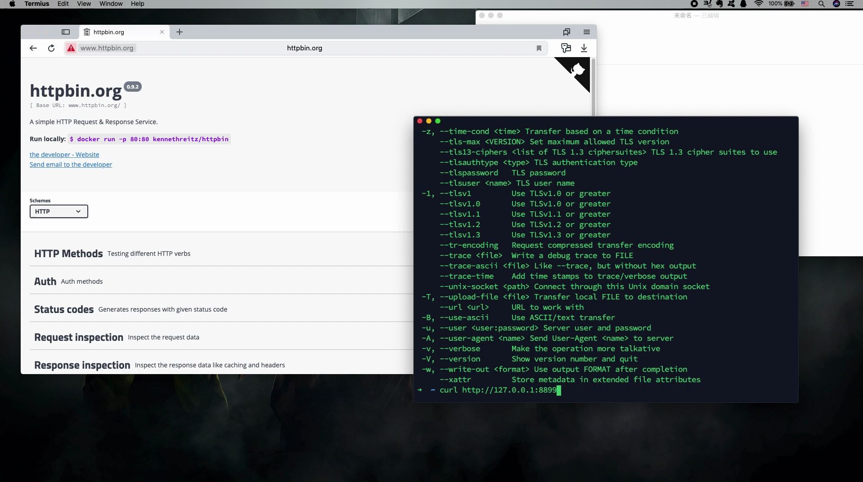Open the US flag input source menu
Screen dimensions: 863x482
[x=805, y=4]
